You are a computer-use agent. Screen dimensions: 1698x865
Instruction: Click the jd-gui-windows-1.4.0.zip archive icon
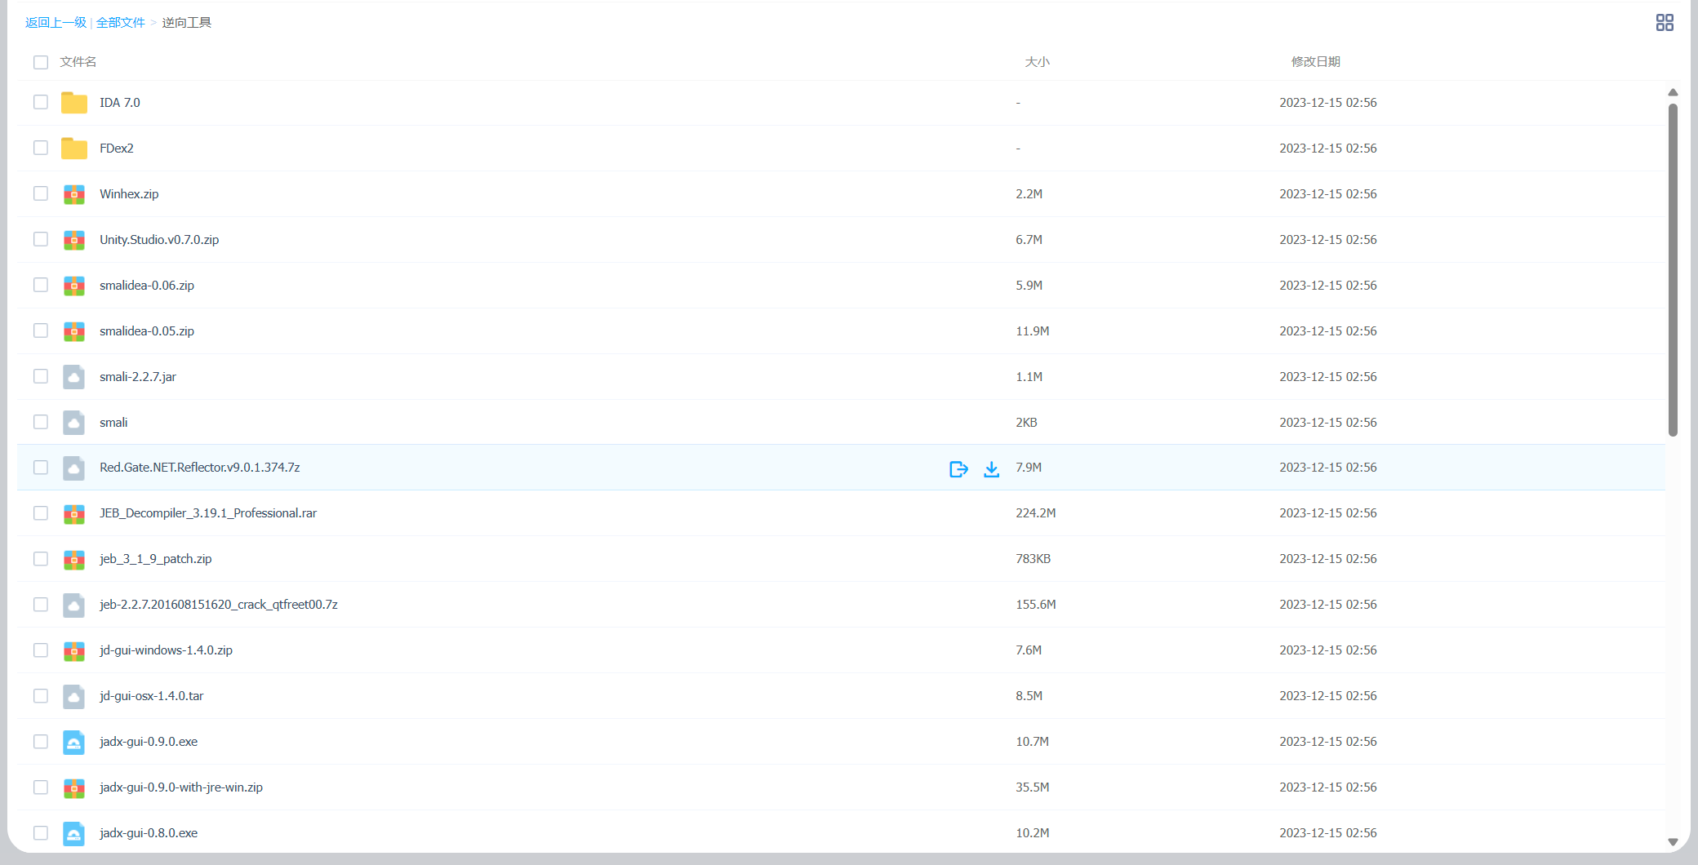click(x=74, y=651)
